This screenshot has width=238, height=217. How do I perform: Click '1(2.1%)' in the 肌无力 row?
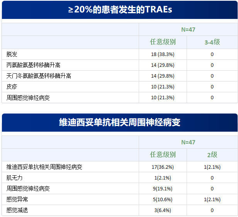pos(163,178)
